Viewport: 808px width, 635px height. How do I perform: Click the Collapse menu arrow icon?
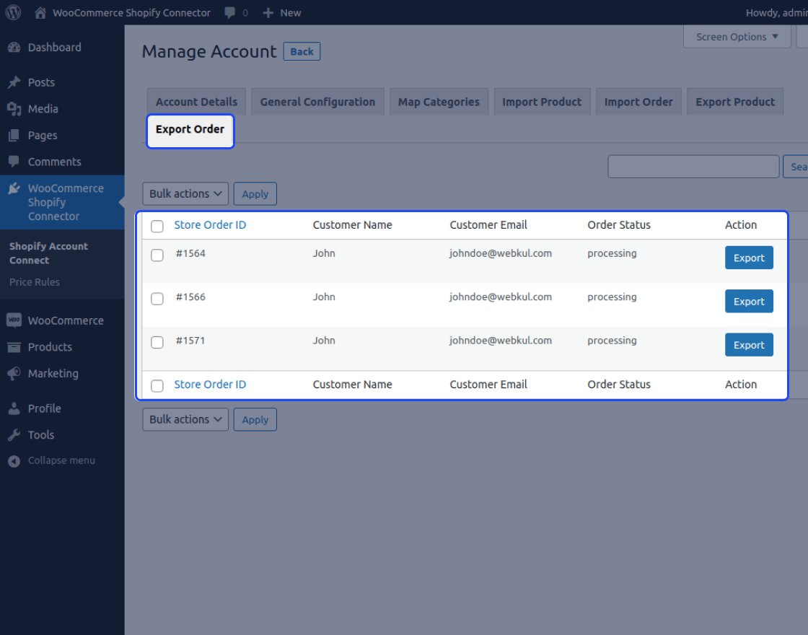(14, 461)
